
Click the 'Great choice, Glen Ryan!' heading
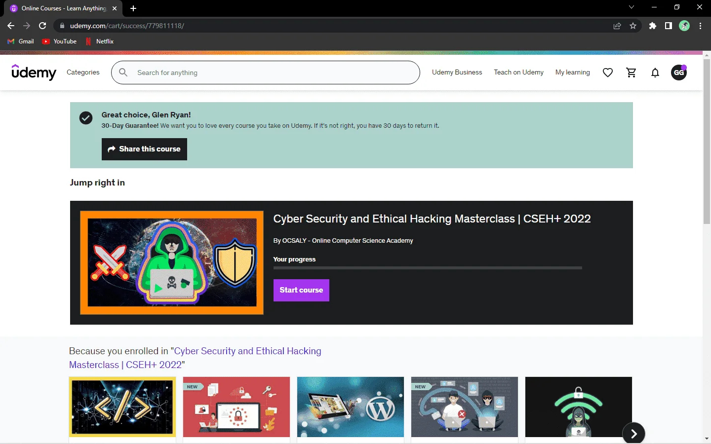(x=146, y=115)
